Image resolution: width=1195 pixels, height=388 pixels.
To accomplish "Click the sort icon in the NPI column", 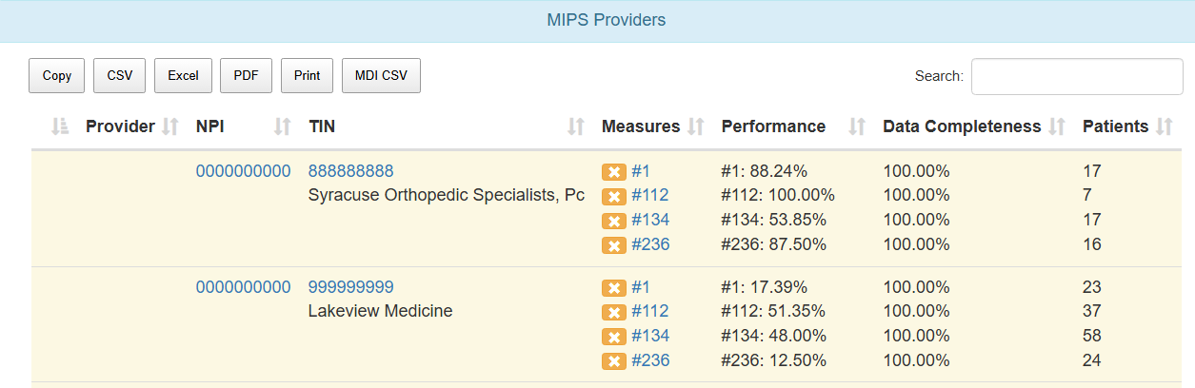I will pyautogui.click(x=282, y=126).
